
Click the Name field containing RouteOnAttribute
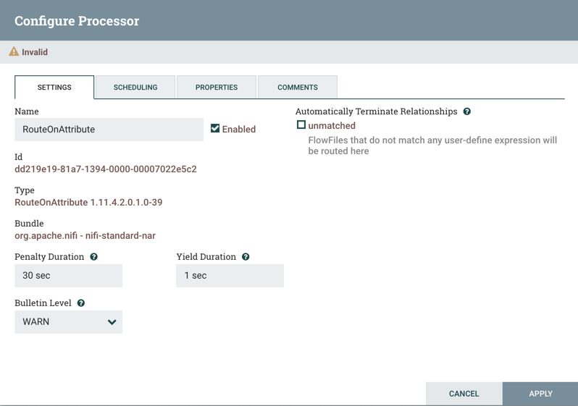click(109, 130)
